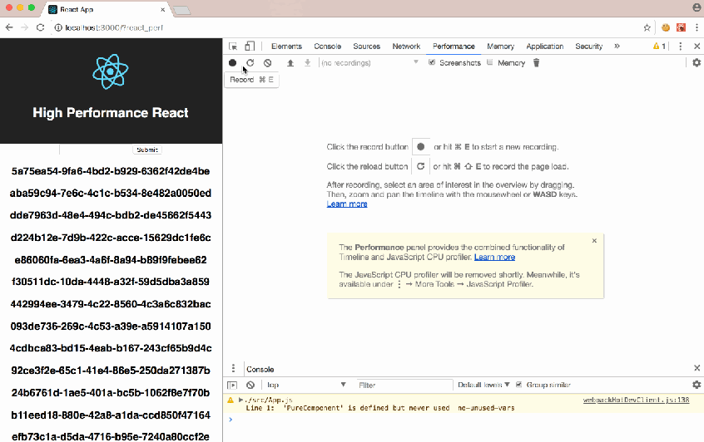This screenshot has width=704, height=442.
Task: Tick the Memory checkbox in Performance toolbar
Action: pyautogui.click(x=491, y=62)
